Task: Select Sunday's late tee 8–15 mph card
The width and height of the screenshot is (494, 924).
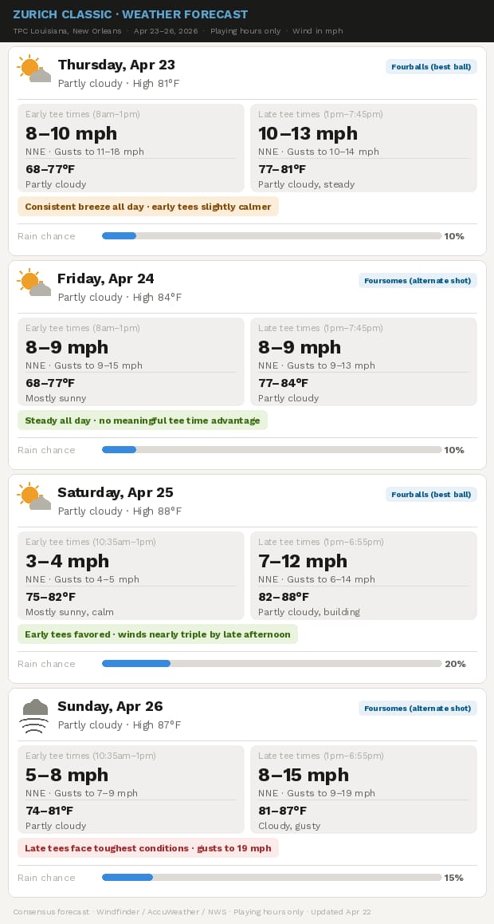Action: point(363,790)
